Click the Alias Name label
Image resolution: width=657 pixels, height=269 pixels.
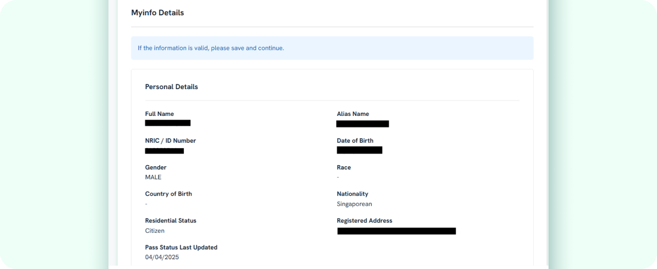pyautogui.click(x=353, y=114)
